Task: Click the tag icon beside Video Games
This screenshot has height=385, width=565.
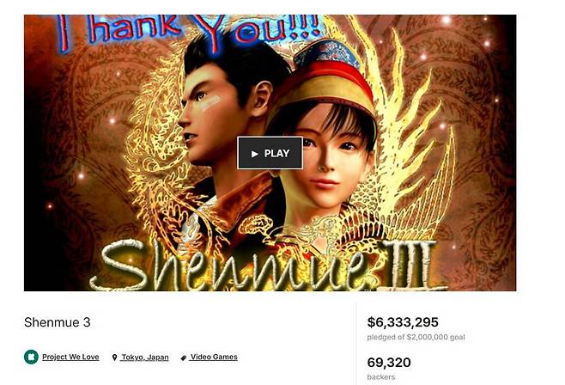Action: point(184,357)
